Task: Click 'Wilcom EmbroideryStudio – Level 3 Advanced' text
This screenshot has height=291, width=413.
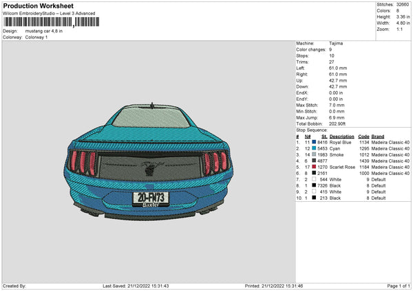Action: click(x=49, y=14)
